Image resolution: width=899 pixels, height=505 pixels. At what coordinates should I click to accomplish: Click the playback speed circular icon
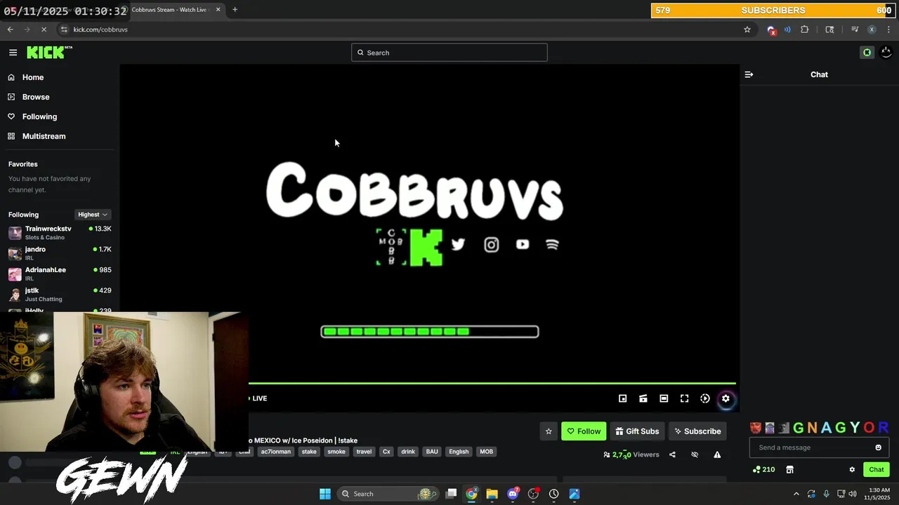[x=705, y=398]
